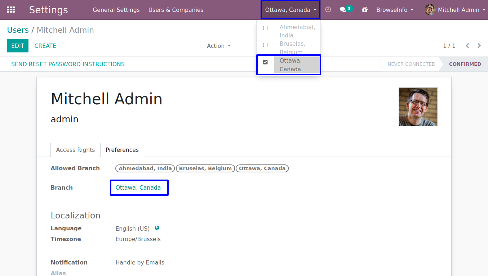Click Mitchell Admin avatar in top bar
Viewport: 488px width, 276px height.
click(x=430, y=10)
